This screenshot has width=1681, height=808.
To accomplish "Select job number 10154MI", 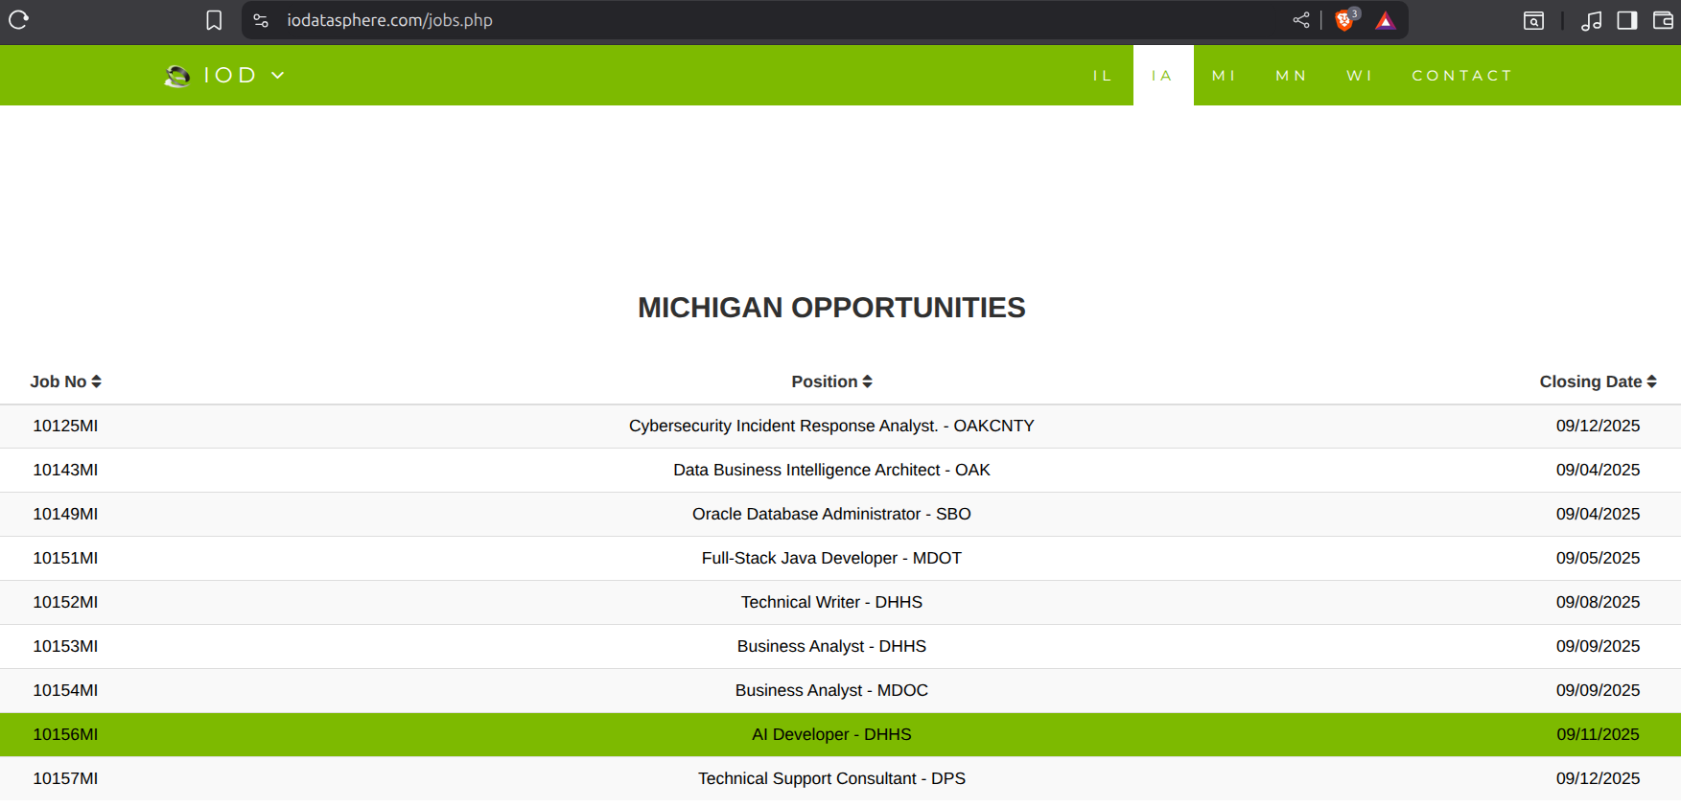I will click(65, 690).
